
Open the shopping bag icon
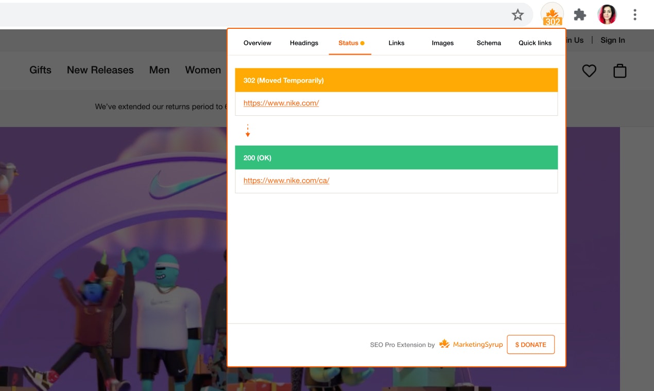pyautogui.click(x=619, y=70)
